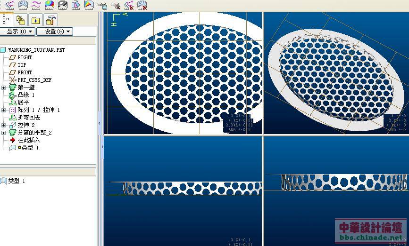Select the 展平 unbend feature
The width and height of the screenshot is (409, 246).
click(x=23, y=103)
